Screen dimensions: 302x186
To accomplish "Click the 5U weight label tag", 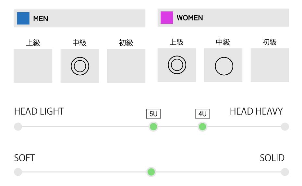I will (x=153, y=114).
